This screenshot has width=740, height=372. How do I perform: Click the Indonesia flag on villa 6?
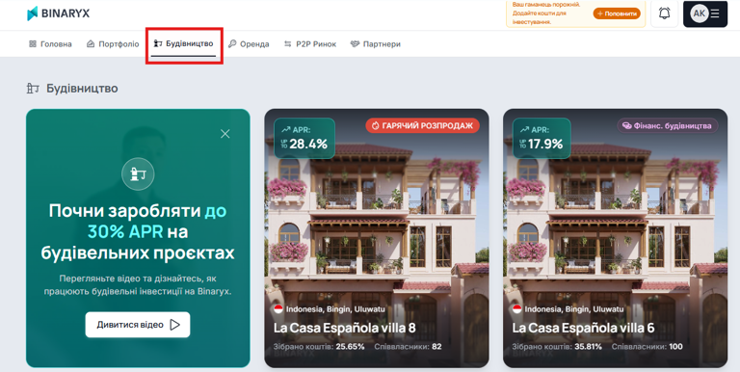pyautogui.click(x=517, y=309)
